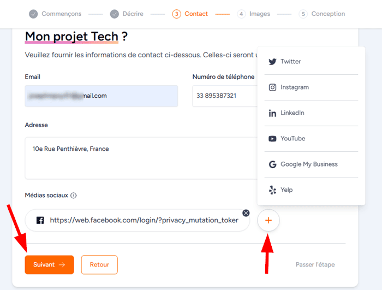Screen dimensions: 382x290
Task: Click the Instagram camera icon
Action: (x=272, y=87)
